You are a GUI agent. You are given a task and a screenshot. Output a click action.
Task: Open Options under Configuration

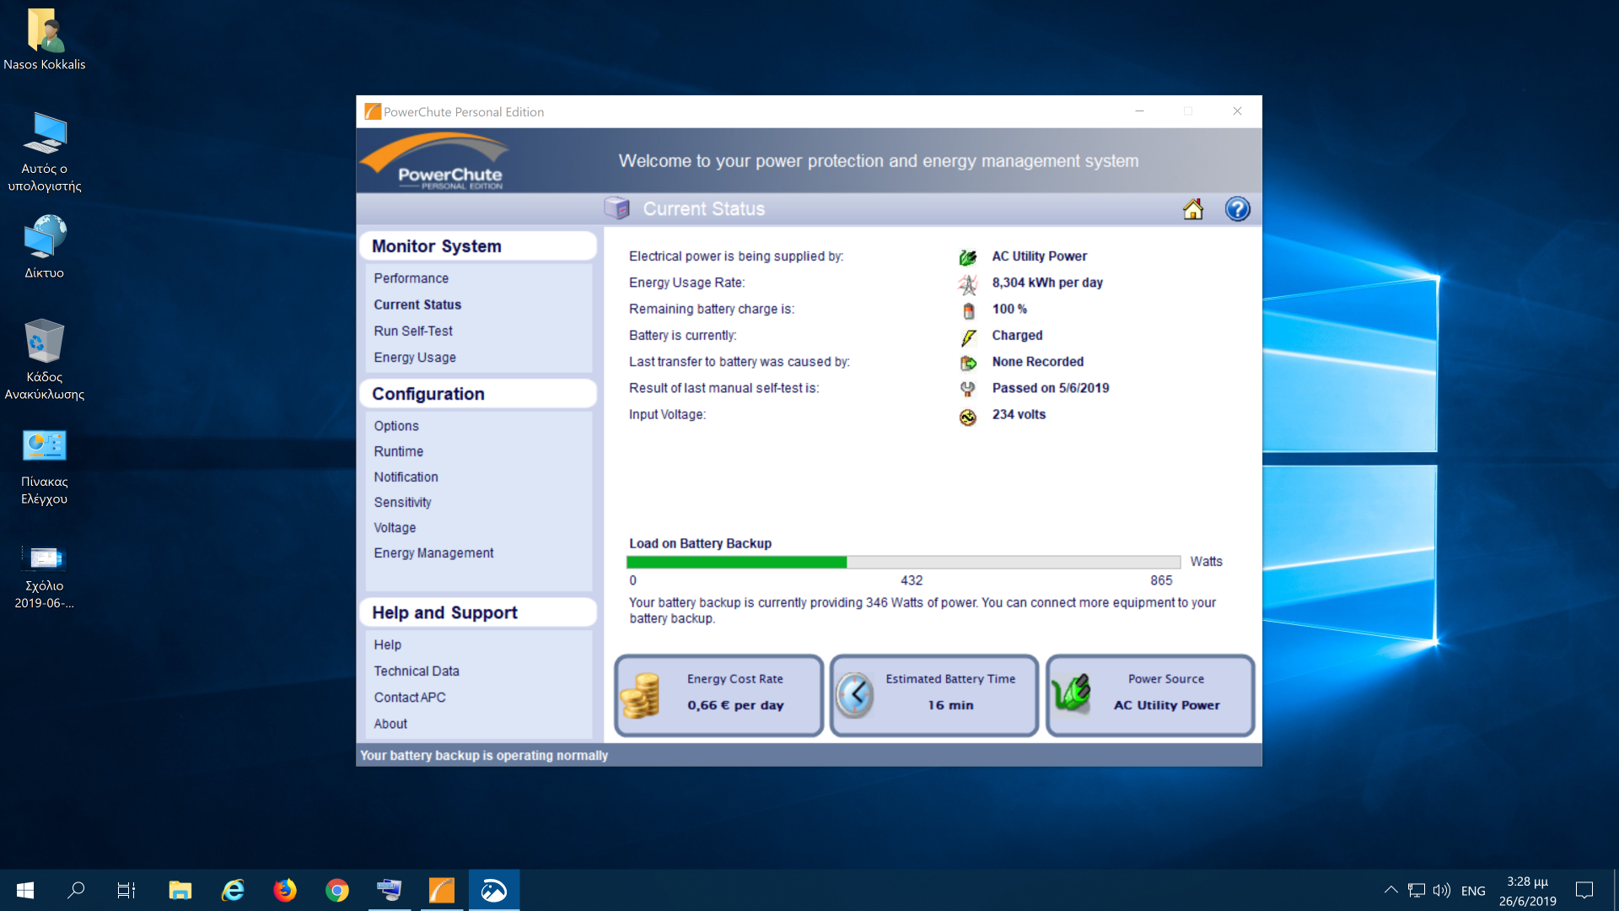click(396, 426)
